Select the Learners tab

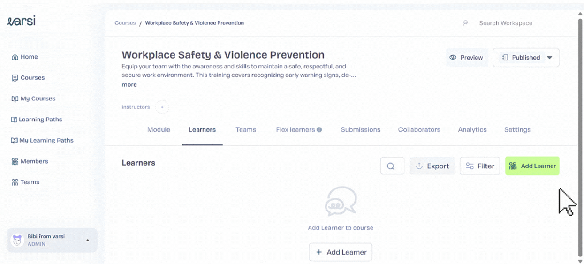(202, 129)
